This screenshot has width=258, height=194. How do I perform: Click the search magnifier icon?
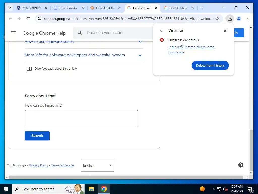80,33
